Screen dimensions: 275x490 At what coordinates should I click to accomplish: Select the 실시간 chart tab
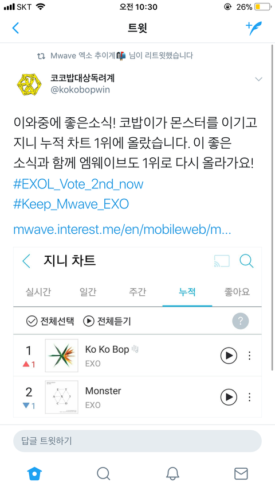pyautogui.click(x=38, y=292)
